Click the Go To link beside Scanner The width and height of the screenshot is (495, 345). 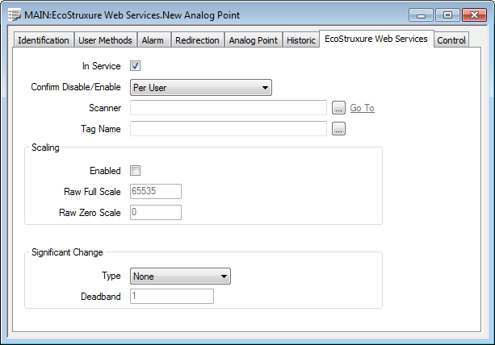pyautogui.click(x=362, y=108)
